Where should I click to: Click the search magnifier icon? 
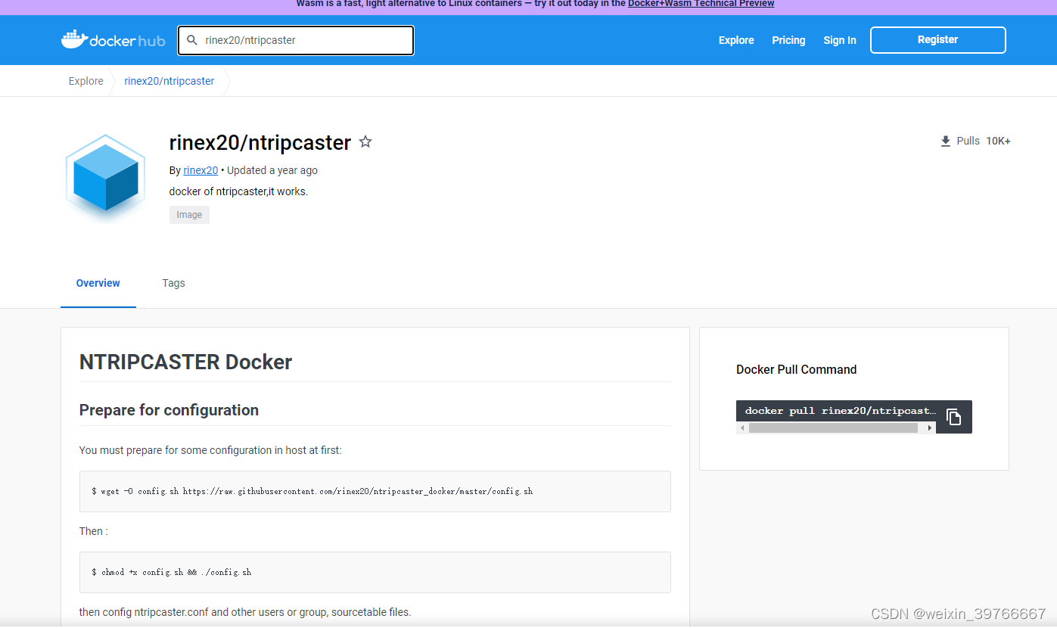pyautogui.click(x=192, y=40)
